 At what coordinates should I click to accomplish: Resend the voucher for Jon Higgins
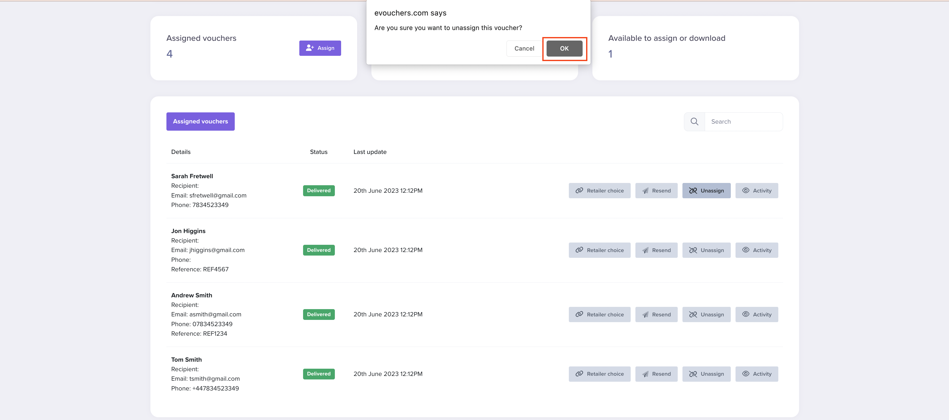pyautogui.click(x=656, y=250)
